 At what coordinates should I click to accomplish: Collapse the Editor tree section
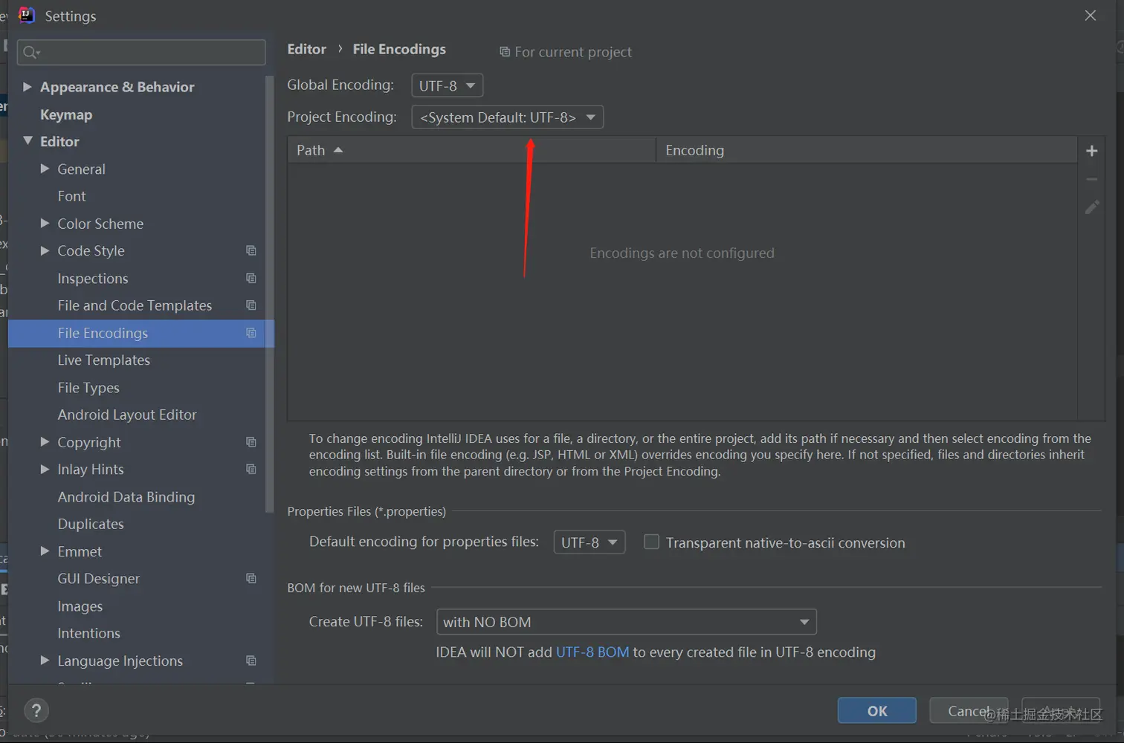[28, 140]
